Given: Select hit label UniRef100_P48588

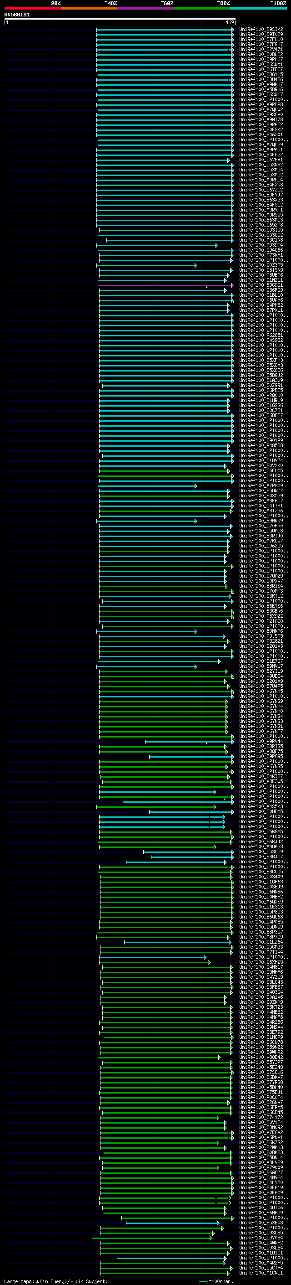Looking at the screenshot, I should coord(261,446).
